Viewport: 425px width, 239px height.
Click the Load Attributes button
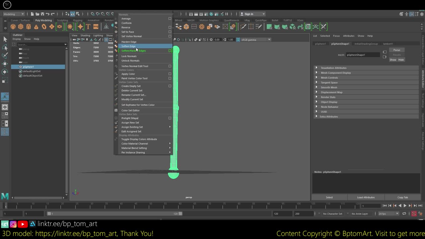pos(366,197)
